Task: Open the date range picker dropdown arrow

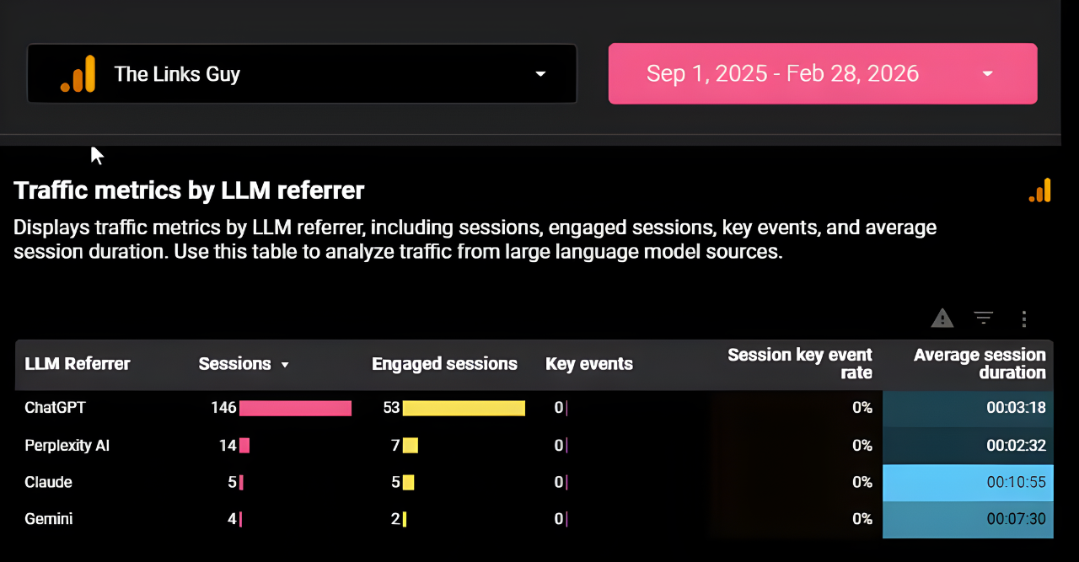Action: (x=986, y=74)
